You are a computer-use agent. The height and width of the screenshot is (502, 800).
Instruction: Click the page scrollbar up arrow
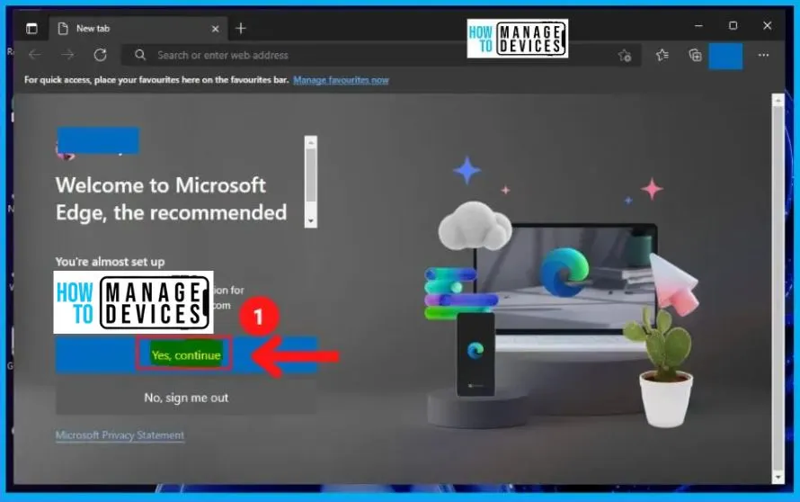(x=778, y=101)
